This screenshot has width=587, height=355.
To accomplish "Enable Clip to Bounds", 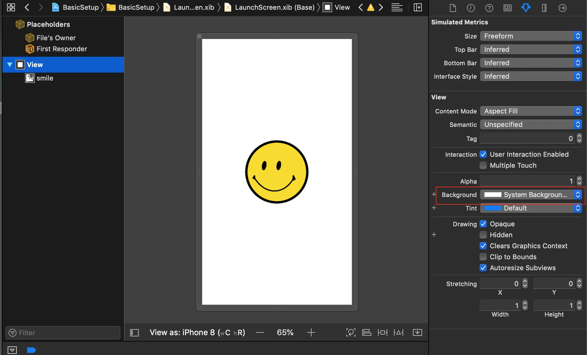I will click(483, 257).
